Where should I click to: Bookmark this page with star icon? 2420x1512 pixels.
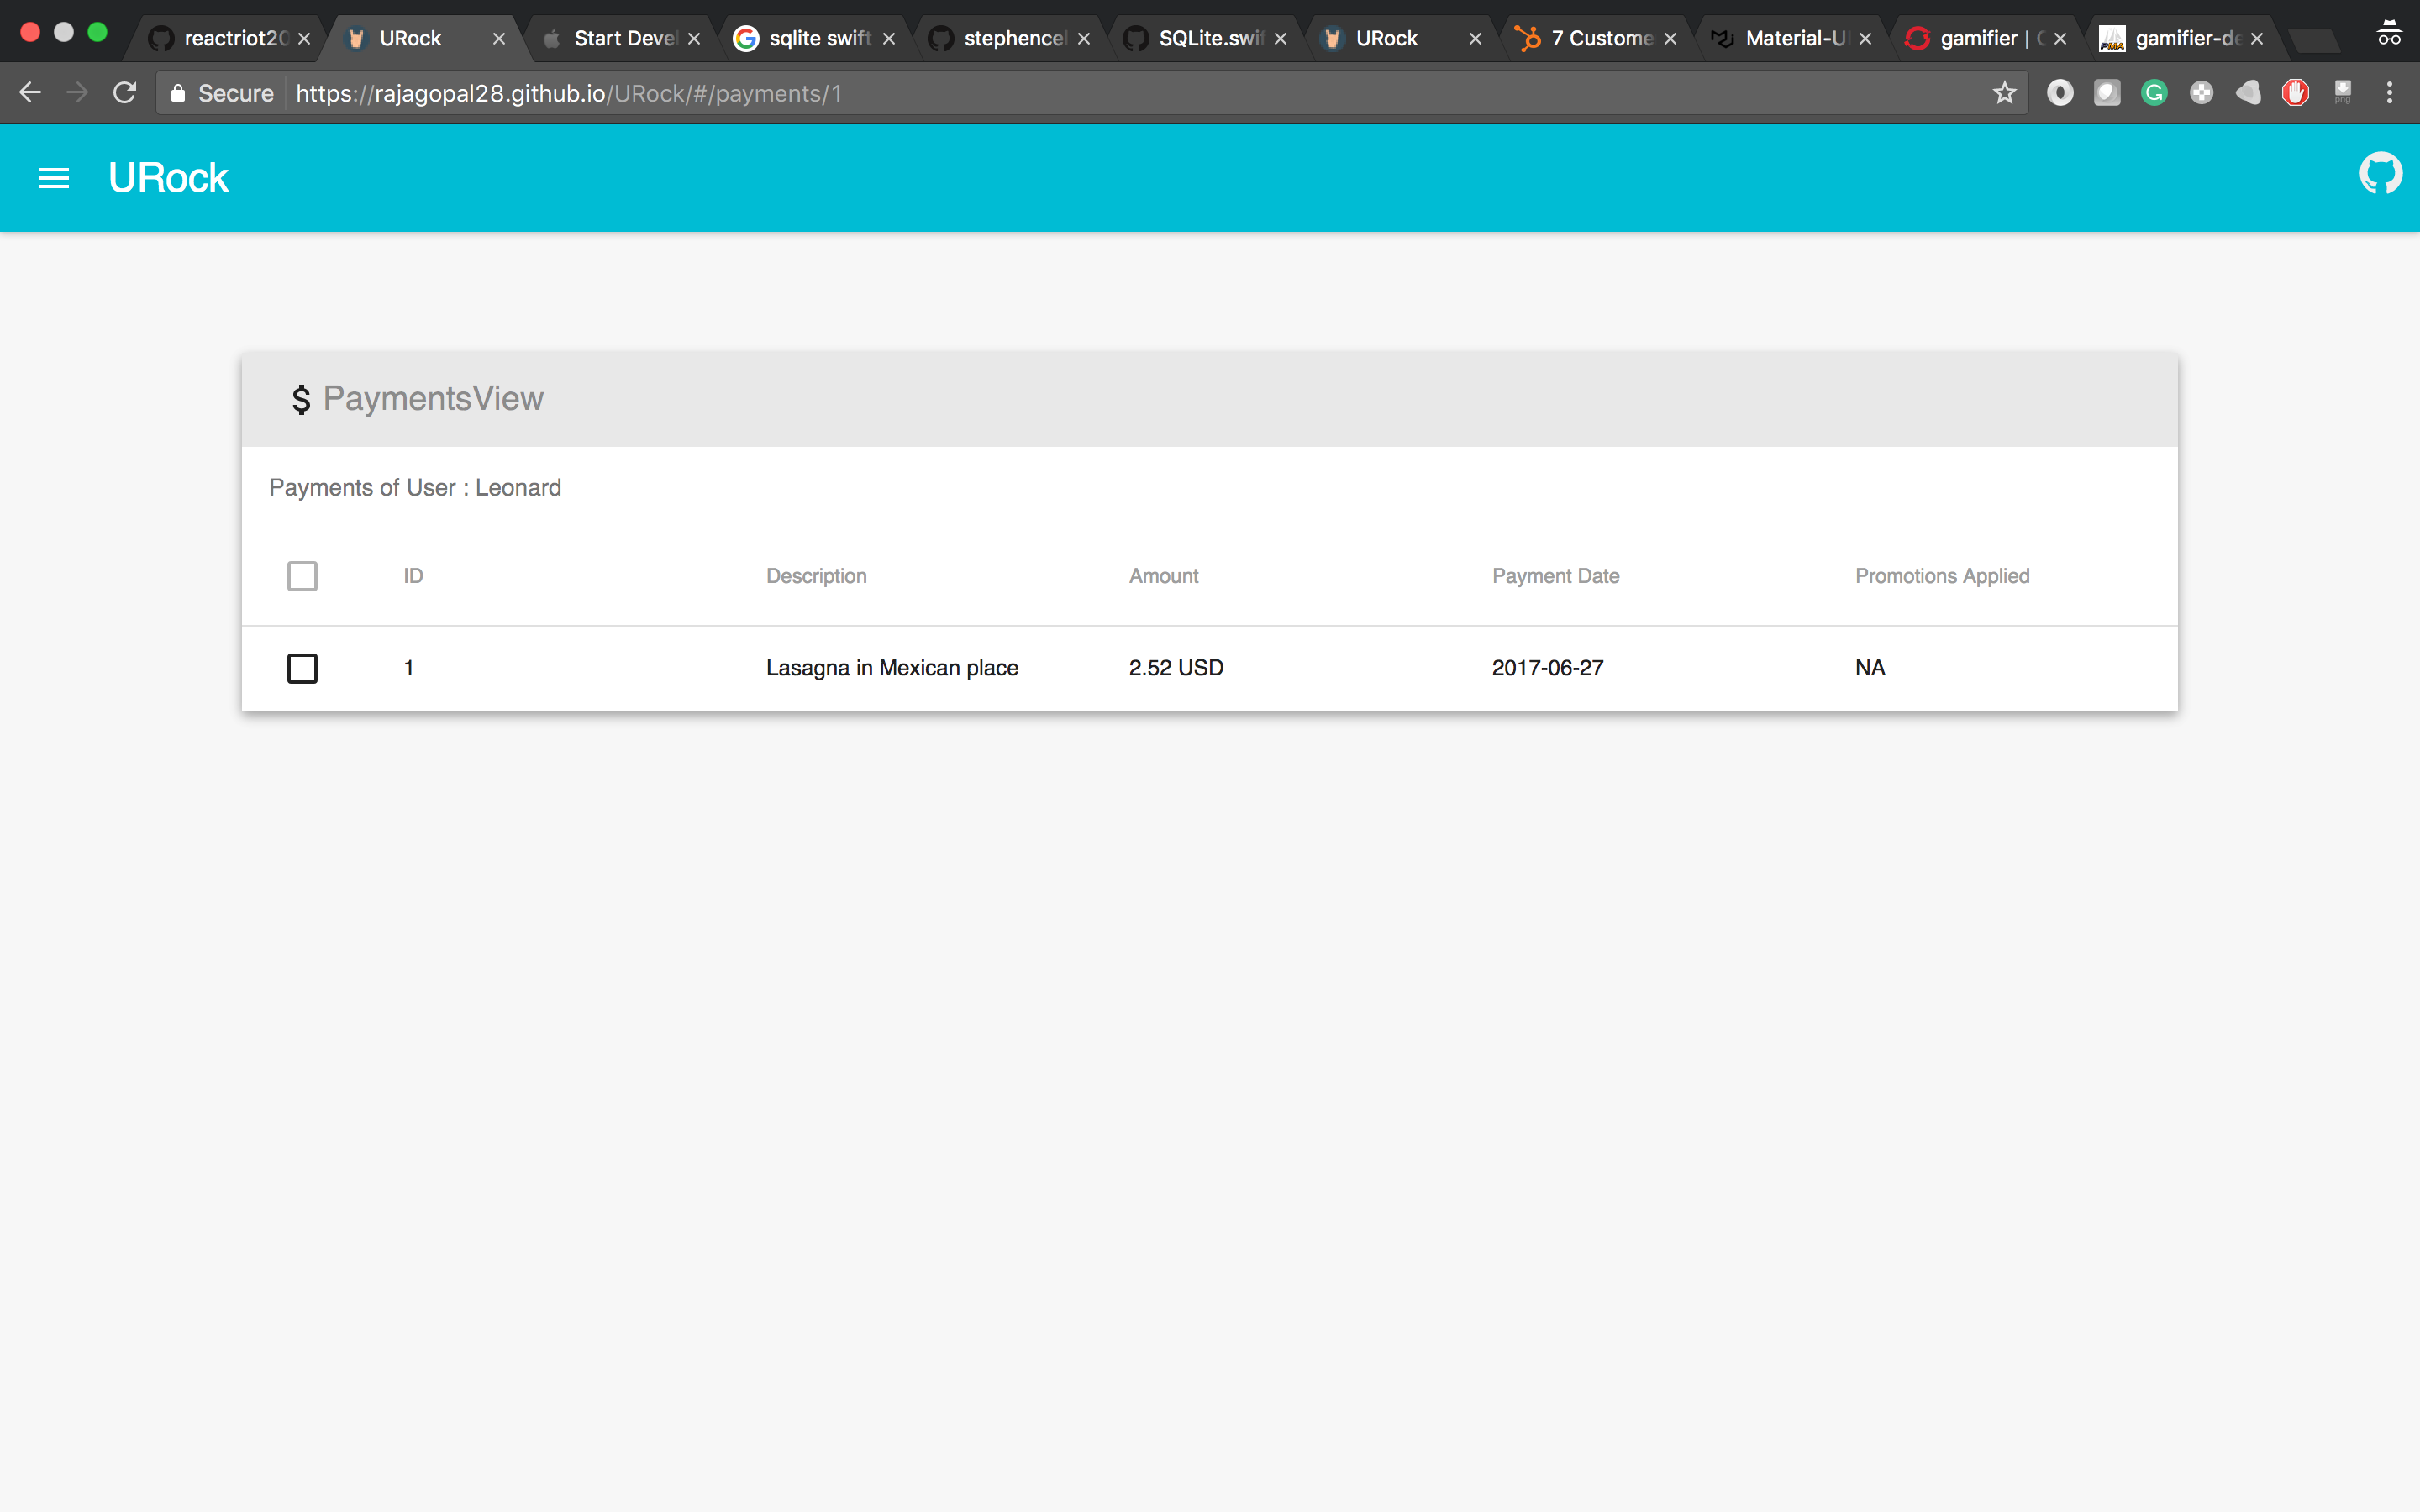(x=2004, y=93)
